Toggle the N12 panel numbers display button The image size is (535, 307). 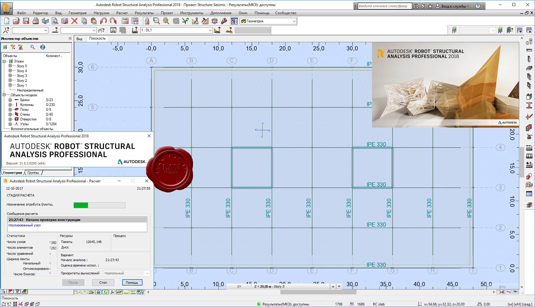tap(92, 292)
